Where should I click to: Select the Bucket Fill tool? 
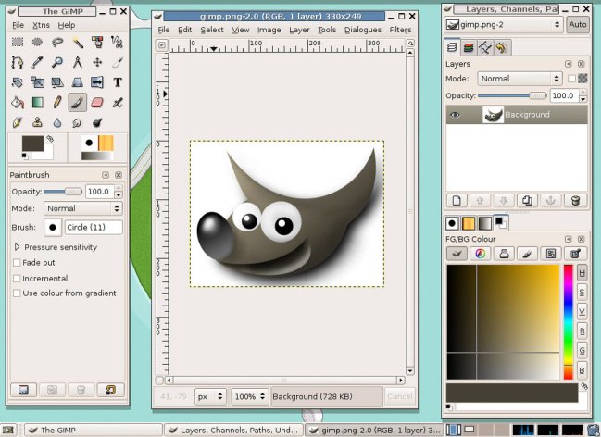tap(18, 103)
